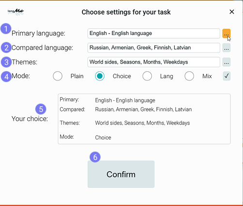243x206 pixels.
Task: Click the 'Primary language:' label
Action: pos(38,33)
